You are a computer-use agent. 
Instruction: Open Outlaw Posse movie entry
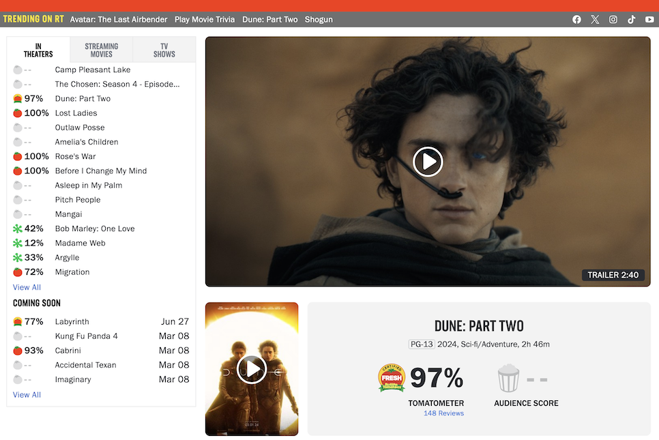pos(80,128)
